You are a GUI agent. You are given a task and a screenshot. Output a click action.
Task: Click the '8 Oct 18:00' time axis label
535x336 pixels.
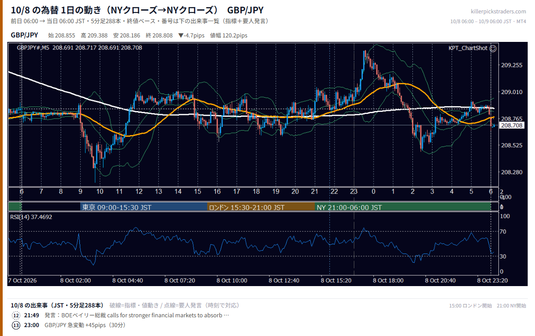(x=388, y=280)
